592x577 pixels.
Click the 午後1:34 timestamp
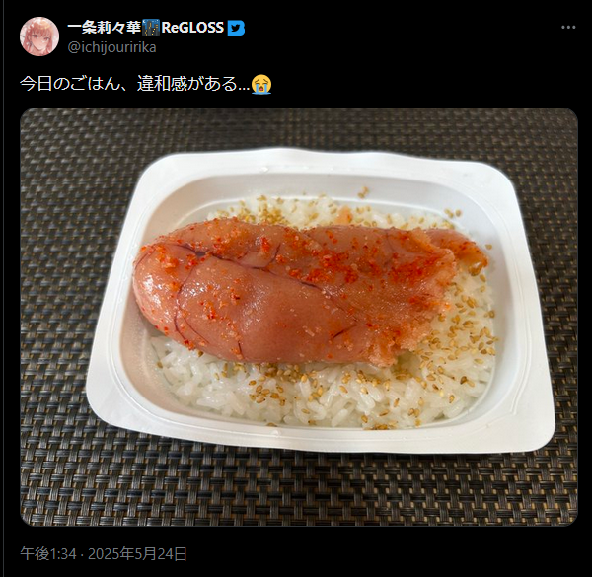coord(48,554)
